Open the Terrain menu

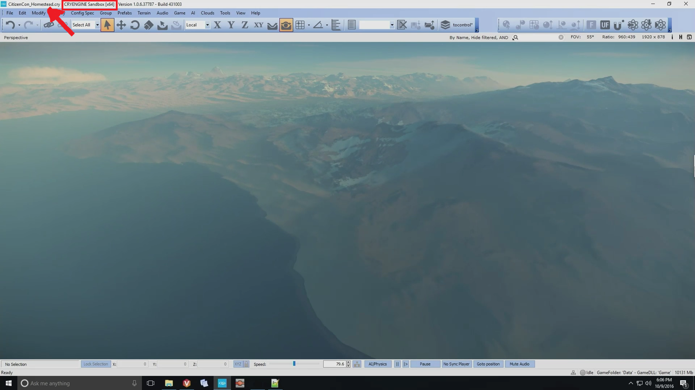pyautogui.click(x=144, y=13)
